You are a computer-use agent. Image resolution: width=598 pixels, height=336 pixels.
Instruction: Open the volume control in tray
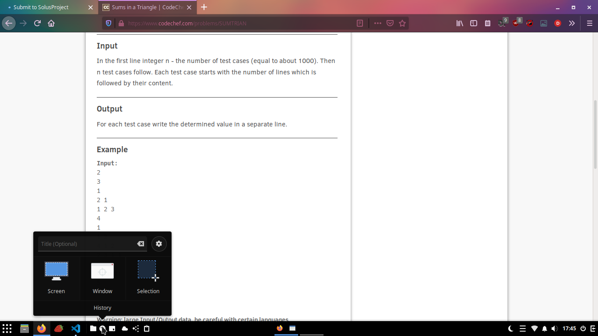click(x=555, y=329)
